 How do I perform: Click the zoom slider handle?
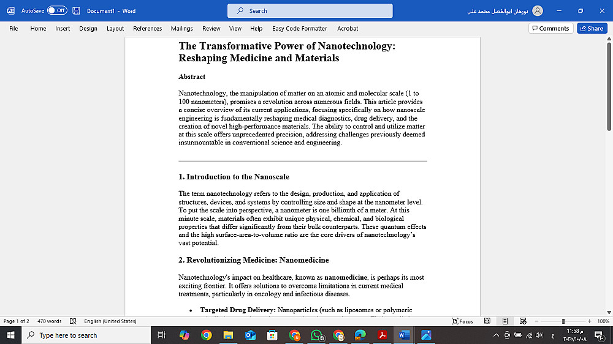coord(563,321)
